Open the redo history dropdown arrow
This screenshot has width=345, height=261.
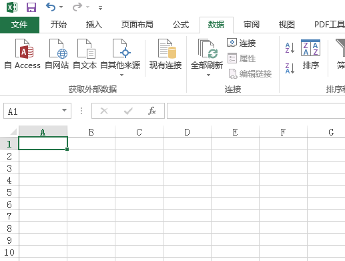[87, 7]
